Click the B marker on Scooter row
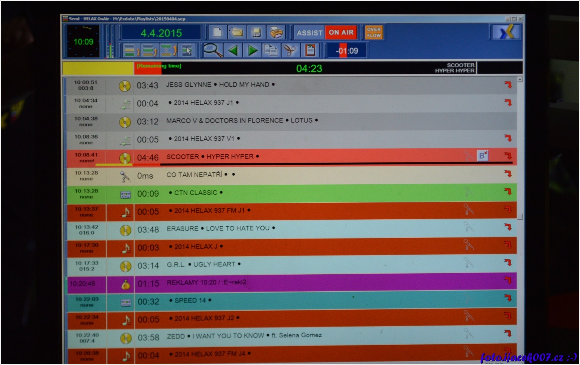Image resolution: width=580 pixels, height=365 pixels. [x=482, y=156]
